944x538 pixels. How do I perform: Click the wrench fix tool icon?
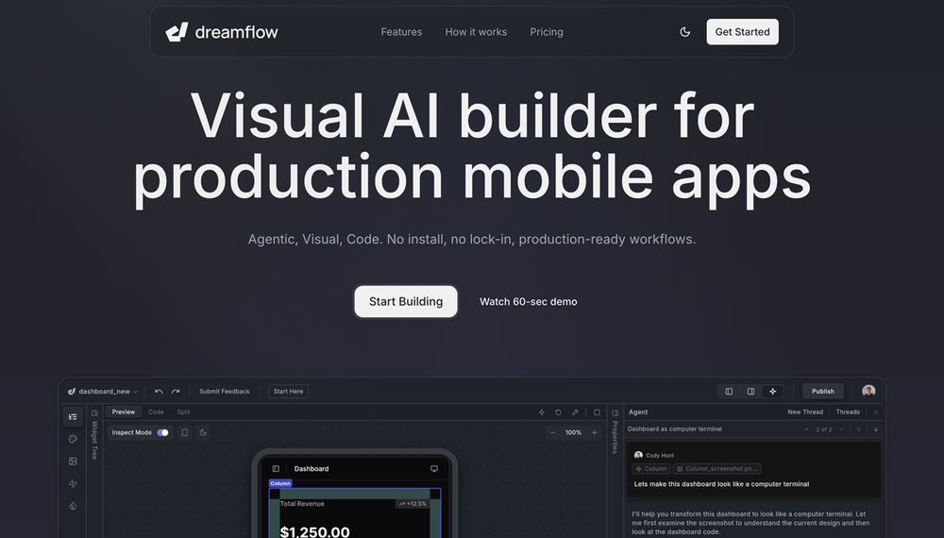click(576, 412)
